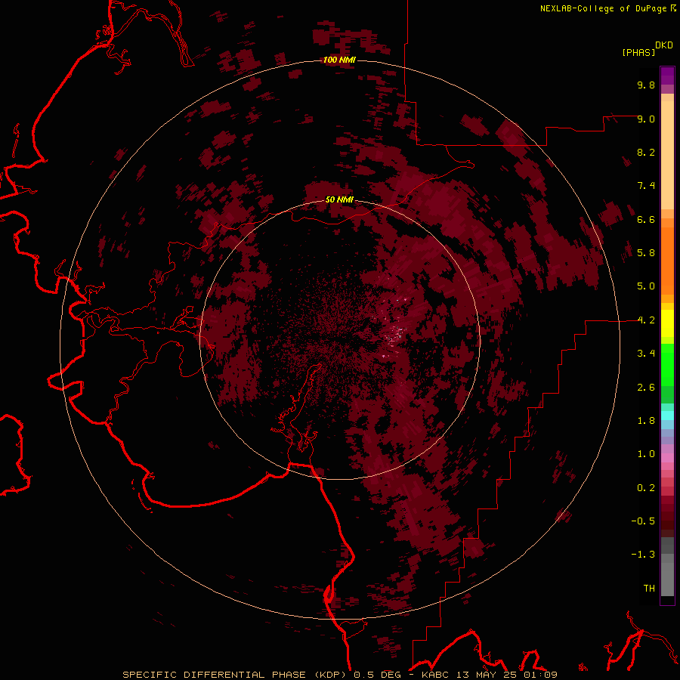This screenshot has height=680, width=680.
Task: Click the 4.2 color scale value
Action: click(646, 320)
